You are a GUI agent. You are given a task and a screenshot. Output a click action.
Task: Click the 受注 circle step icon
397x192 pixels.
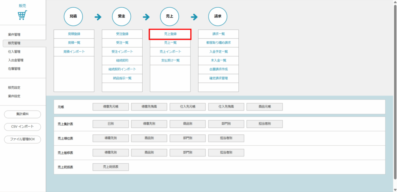tap(121, 17)
